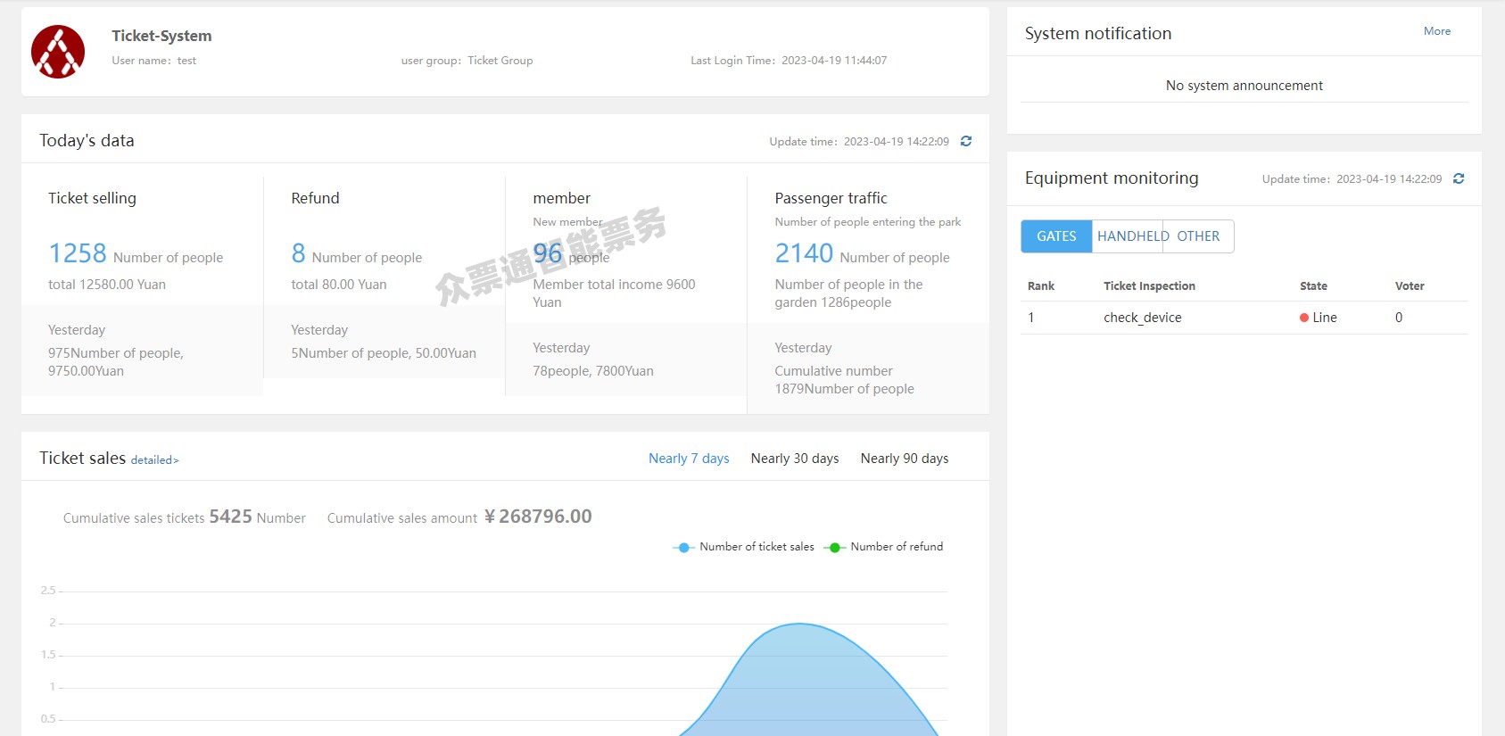The image size is (1505, 736).
Task: Click the Ticket-System title text
Action: tap(161, 36)
